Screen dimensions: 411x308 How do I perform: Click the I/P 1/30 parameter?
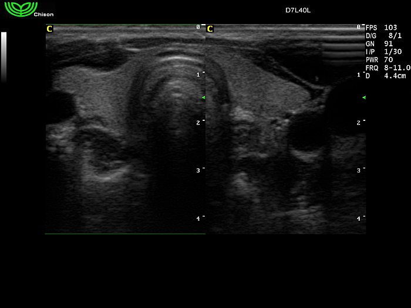[x=381, y=52]
